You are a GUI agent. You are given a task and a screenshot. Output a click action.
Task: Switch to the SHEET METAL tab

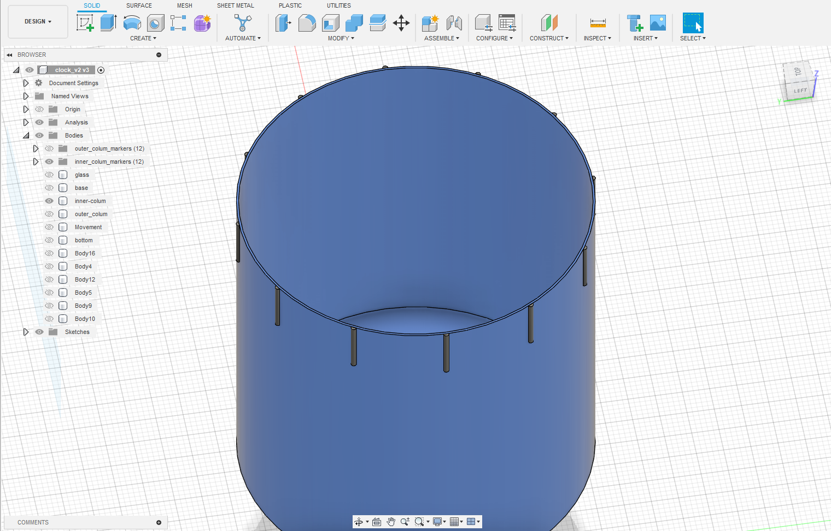click(x=236, y=5)
